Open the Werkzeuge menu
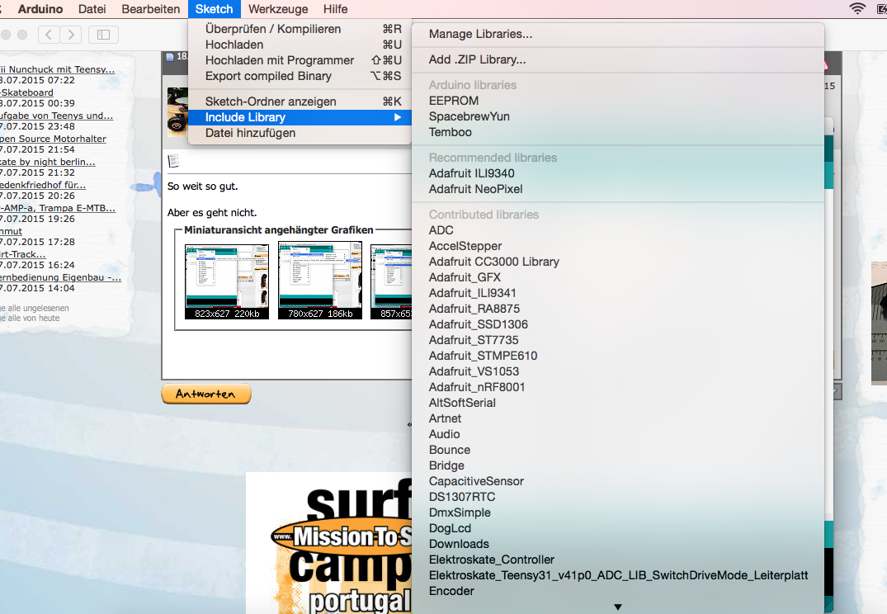Viewport: 887px width, 614px height. 278,9
